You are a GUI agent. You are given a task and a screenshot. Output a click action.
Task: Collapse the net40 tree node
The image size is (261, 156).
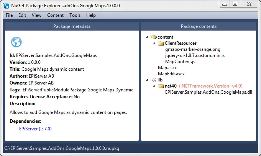coord(154,86)
